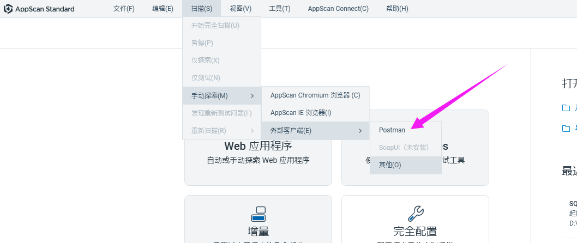Close the 扫描(S) menu from the menu bar

click(x=202, y=9)
